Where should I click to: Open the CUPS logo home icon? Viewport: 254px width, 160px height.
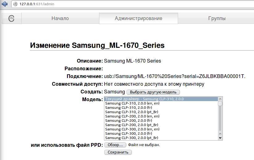coord(11,18)
